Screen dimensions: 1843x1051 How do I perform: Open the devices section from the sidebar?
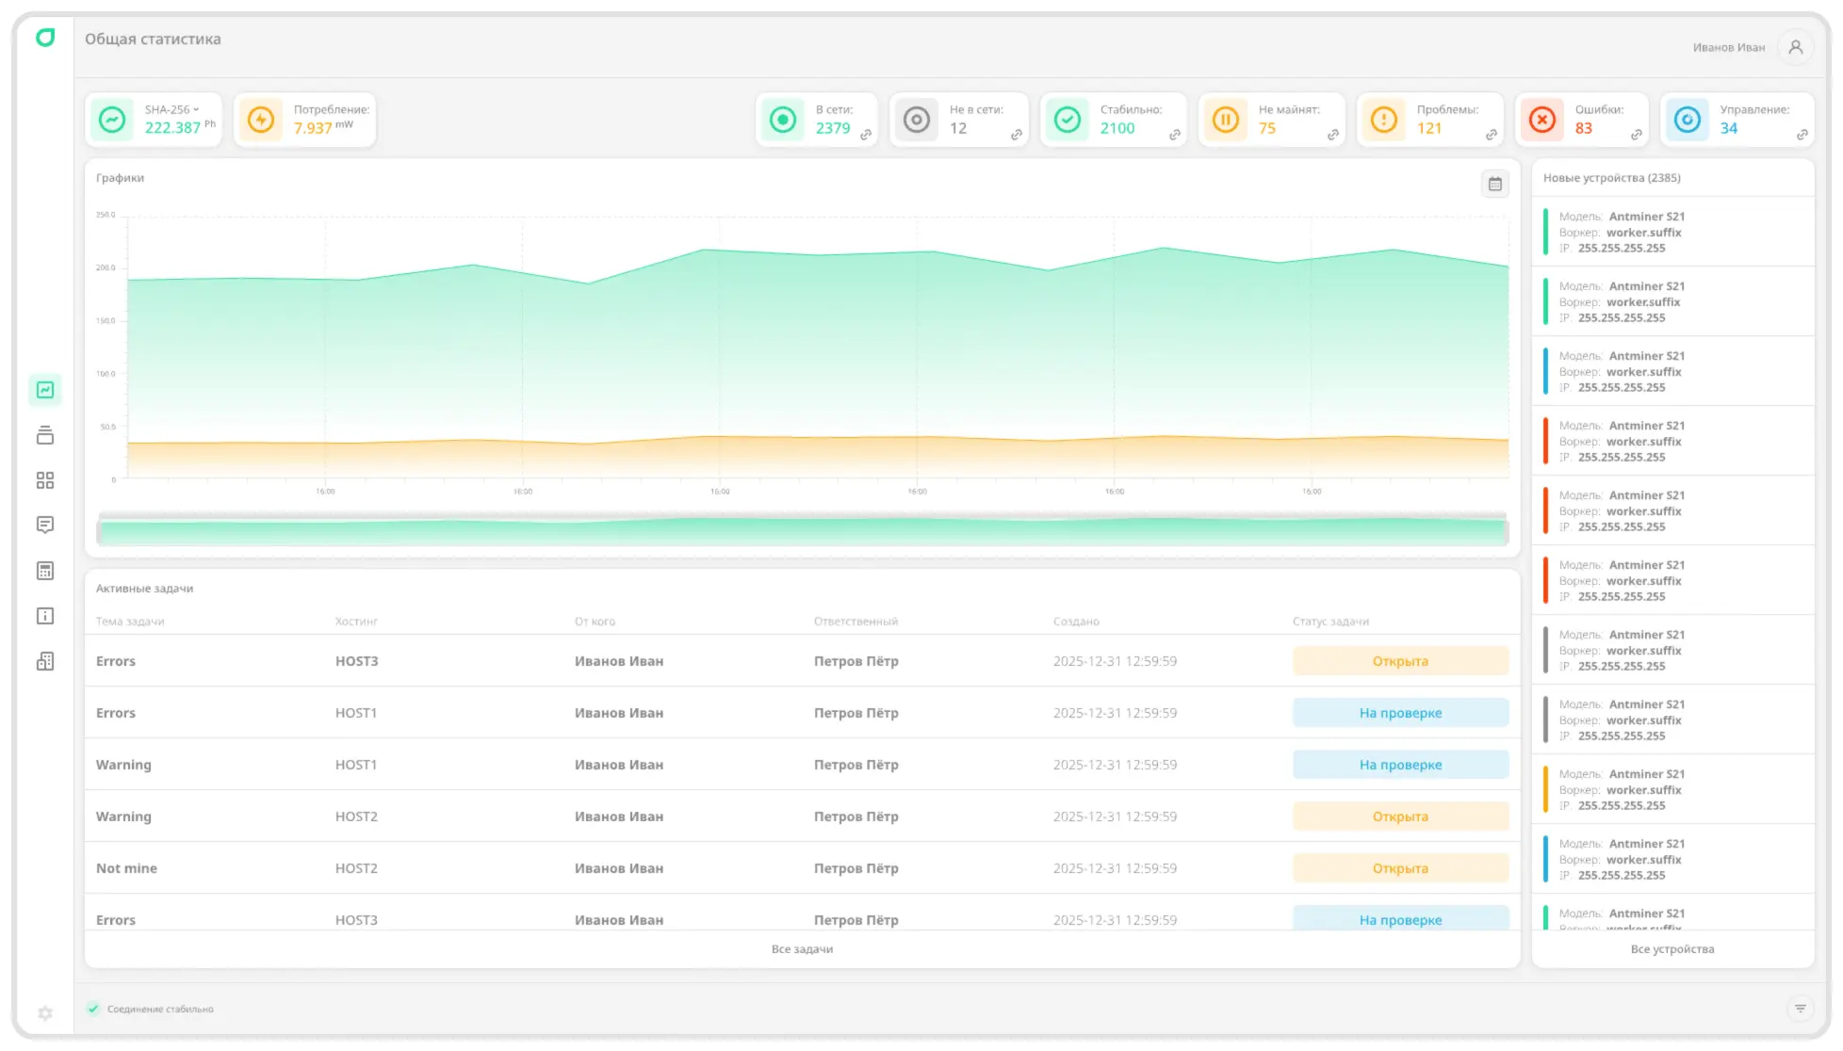click(x=44, y=435)
